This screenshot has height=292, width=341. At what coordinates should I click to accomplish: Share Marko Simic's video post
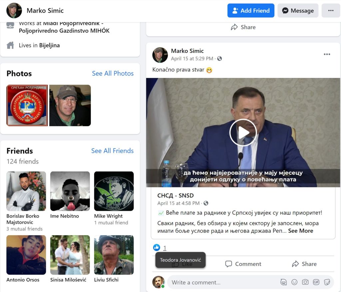[x=304, y=264]
